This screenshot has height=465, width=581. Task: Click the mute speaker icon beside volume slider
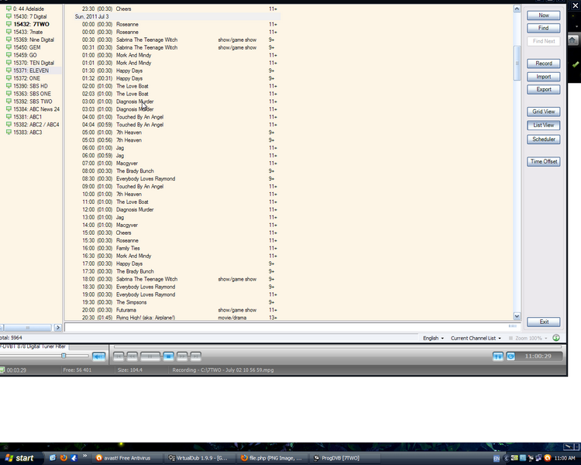click(98, 356)
